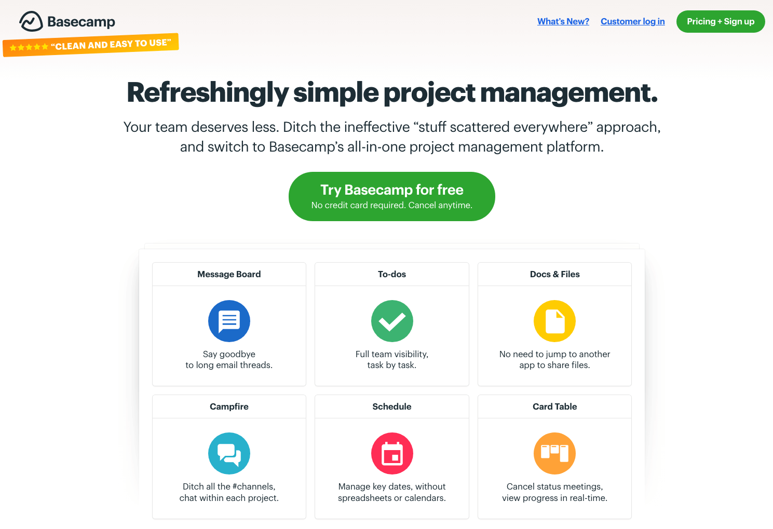Viewport: 773px width, 529px height.
Task: Click the Basecamp wordmark text
Action: click(81, 22)
